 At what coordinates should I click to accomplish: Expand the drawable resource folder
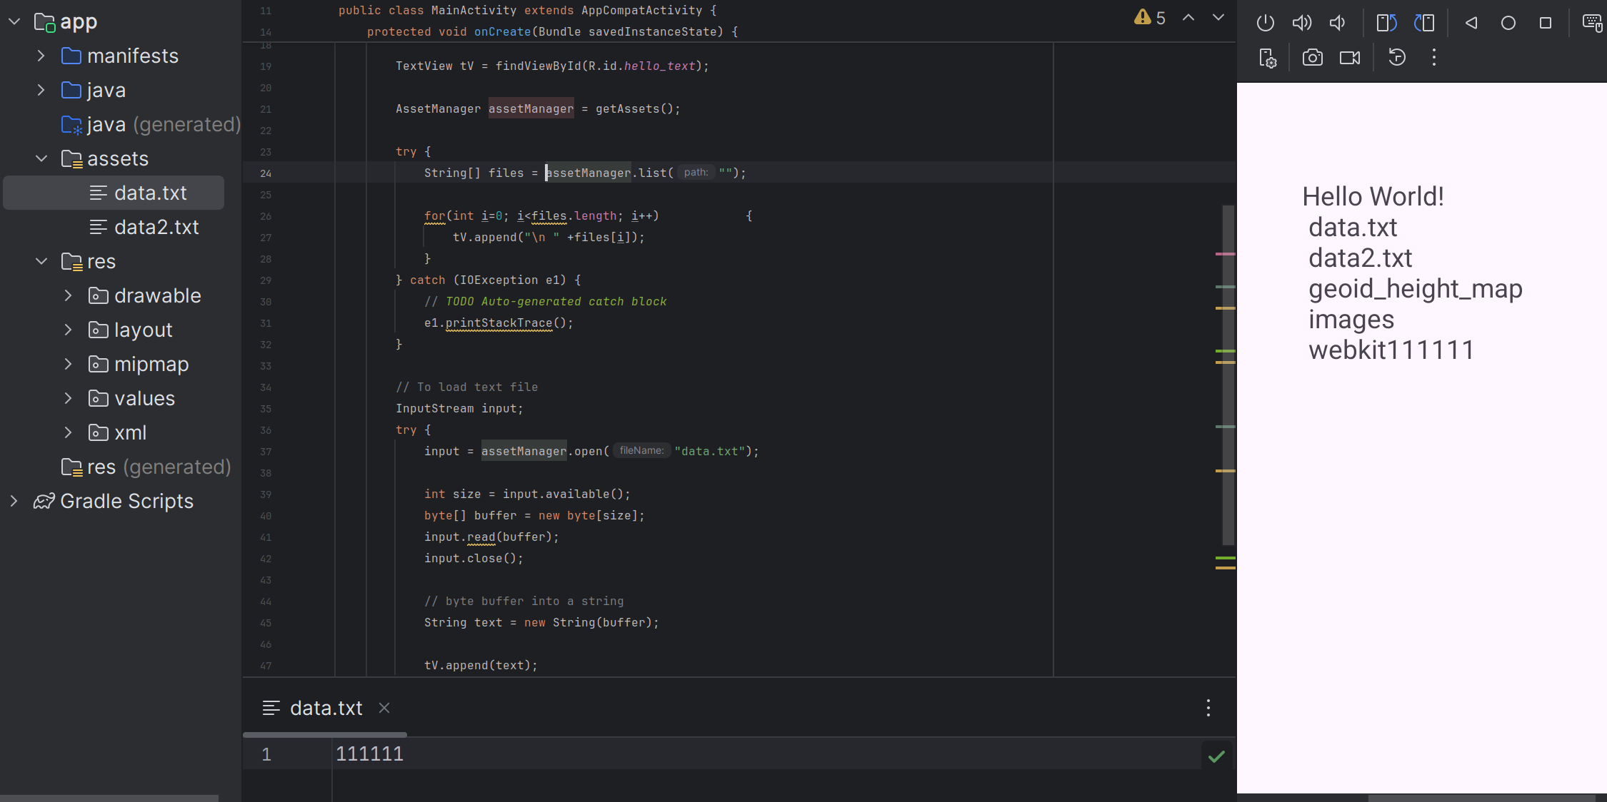click(68, 295)
